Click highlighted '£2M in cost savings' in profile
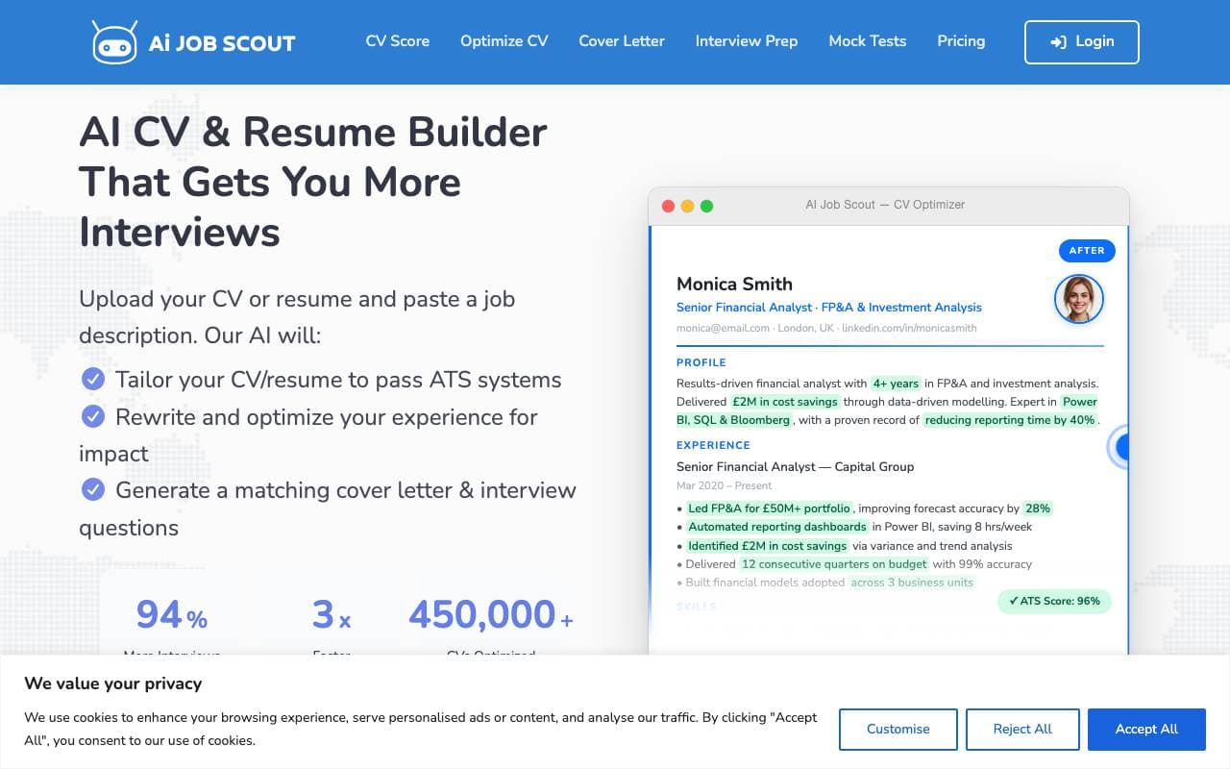 (785, 402)
